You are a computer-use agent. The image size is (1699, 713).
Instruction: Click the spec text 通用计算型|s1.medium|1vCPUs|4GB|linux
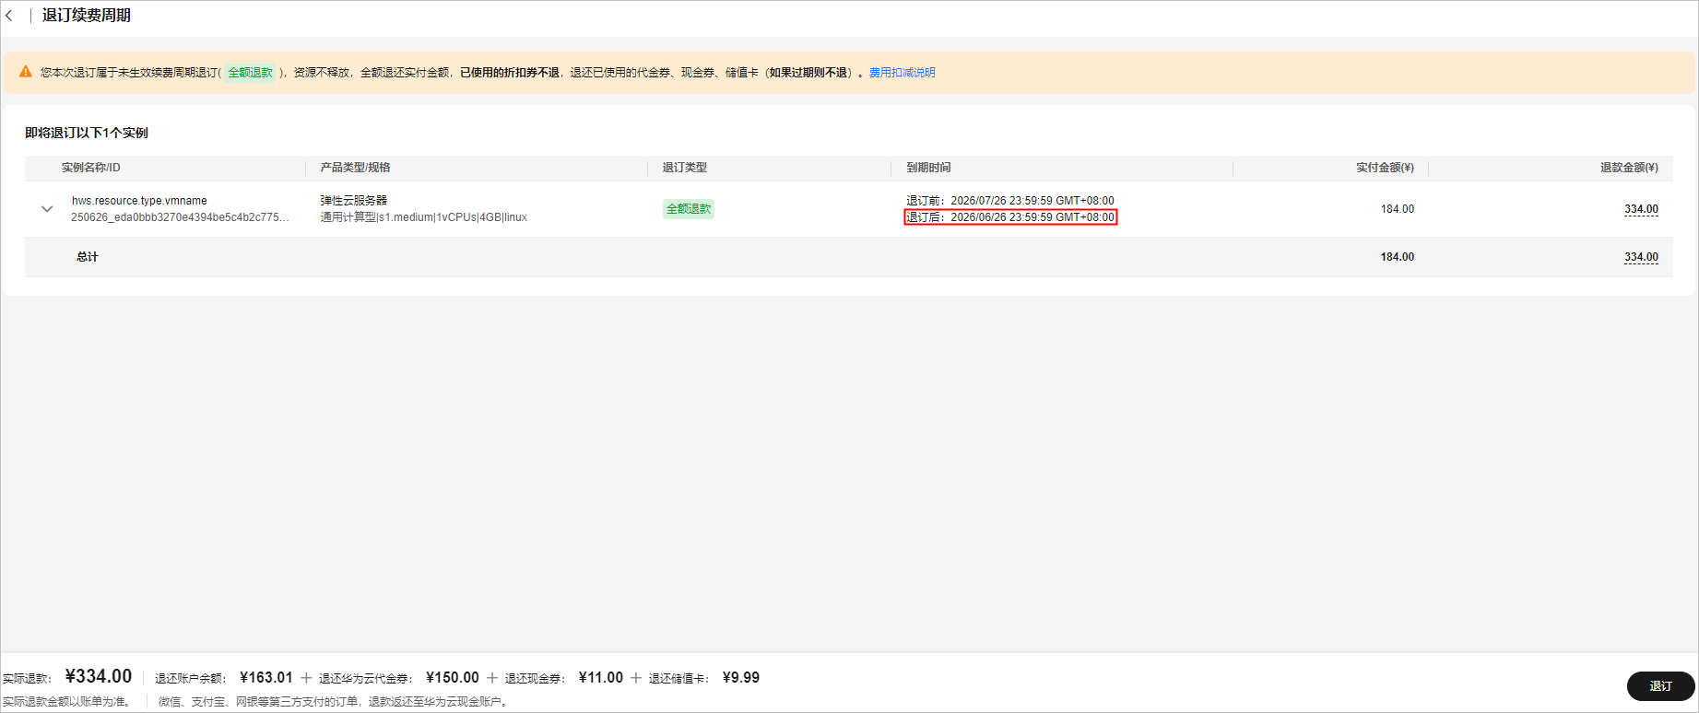point(424,217)
